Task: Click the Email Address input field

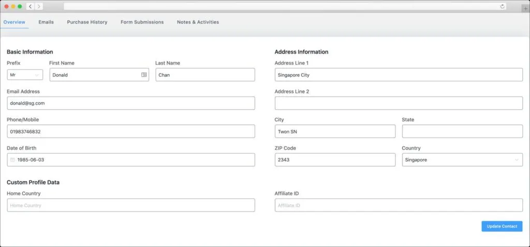Action: pos(131,103)
